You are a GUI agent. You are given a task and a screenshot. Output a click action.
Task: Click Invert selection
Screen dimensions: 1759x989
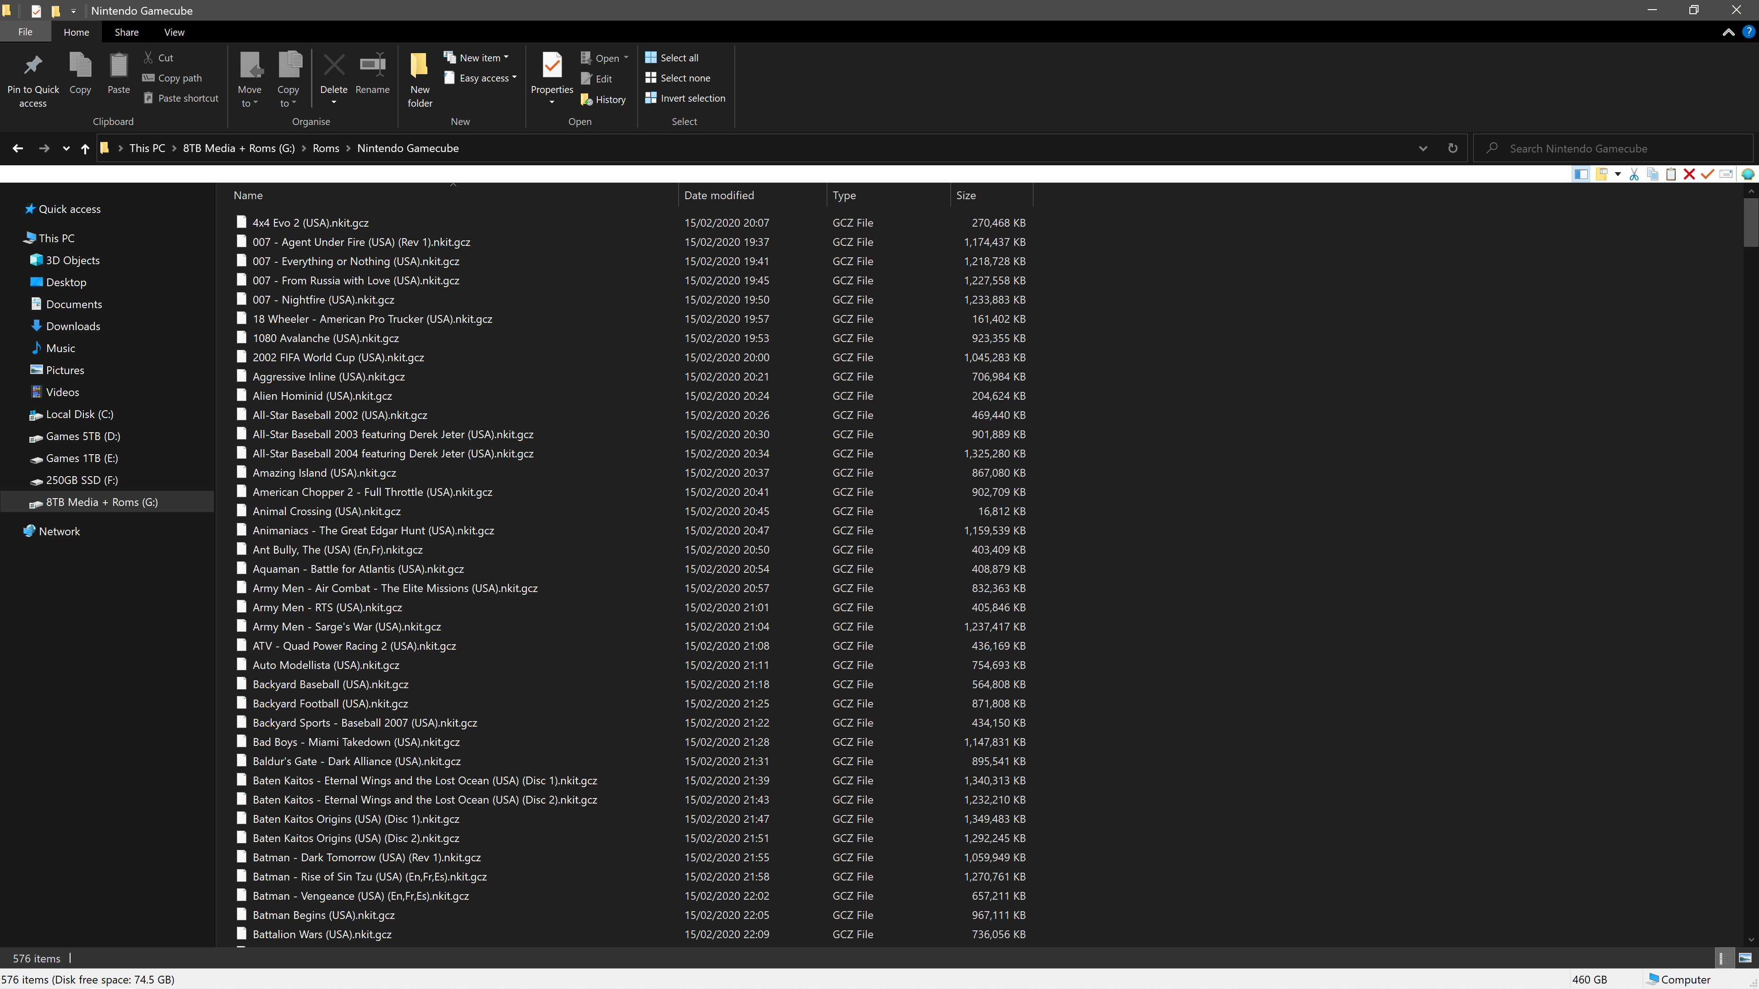685,98
